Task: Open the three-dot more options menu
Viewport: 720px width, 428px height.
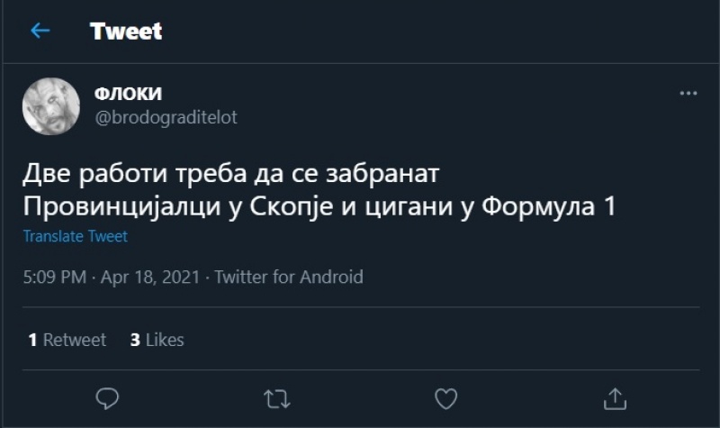Action: (x=688, y=94)
